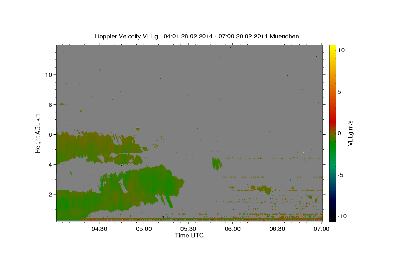Click the colorbar value 0 label
This screenshot has height=266, width=399.
[x=339, y=133]
